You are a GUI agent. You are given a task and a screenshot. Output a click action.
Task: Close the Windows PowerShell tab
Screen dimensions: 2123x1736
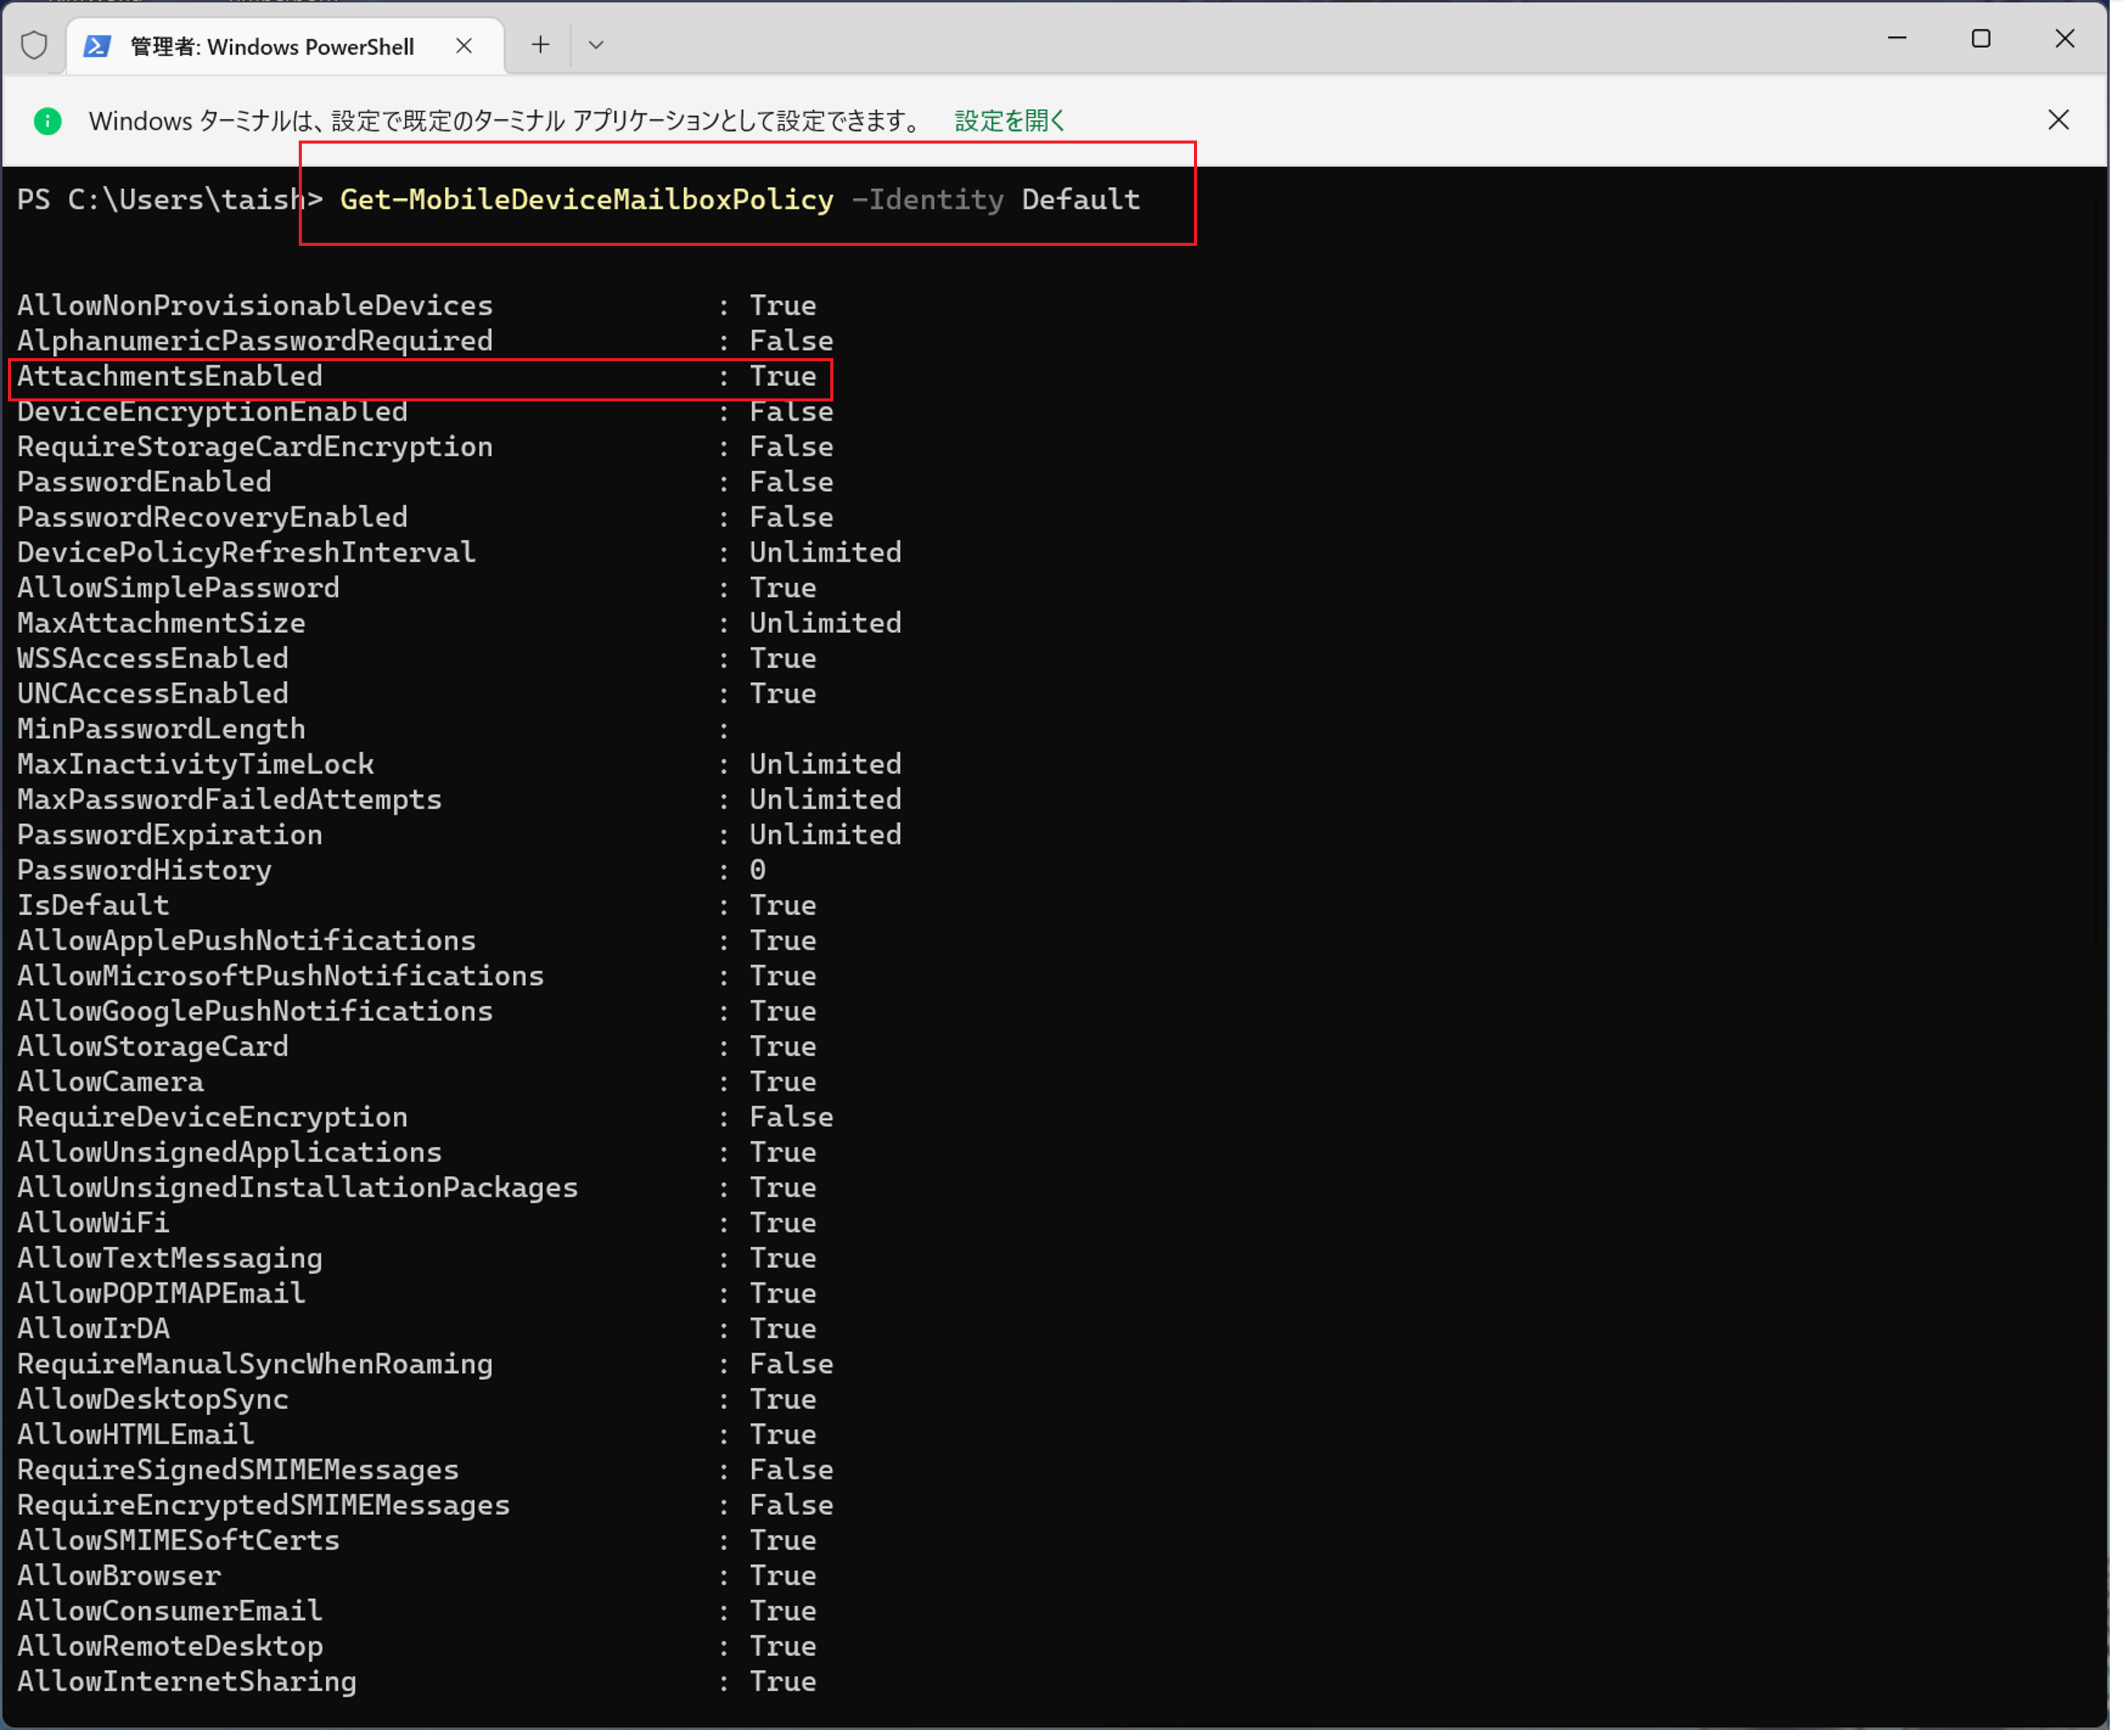coord(464,46)
